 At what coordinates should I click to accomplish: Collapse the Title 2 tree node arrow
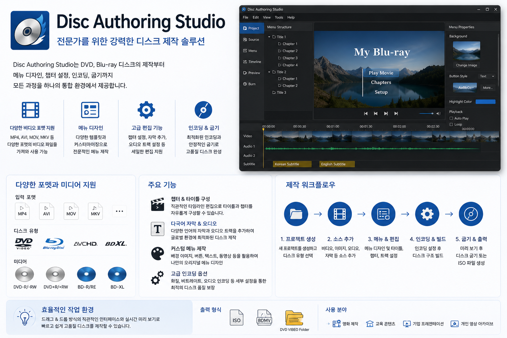269,72
